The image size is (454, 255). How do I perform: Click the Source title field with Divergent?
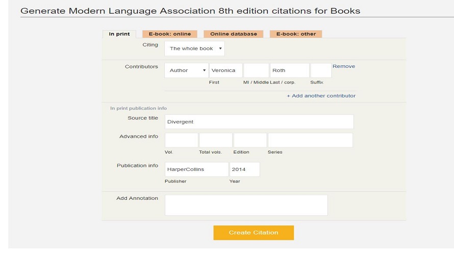pyautogui.click(x=259, y=122)
